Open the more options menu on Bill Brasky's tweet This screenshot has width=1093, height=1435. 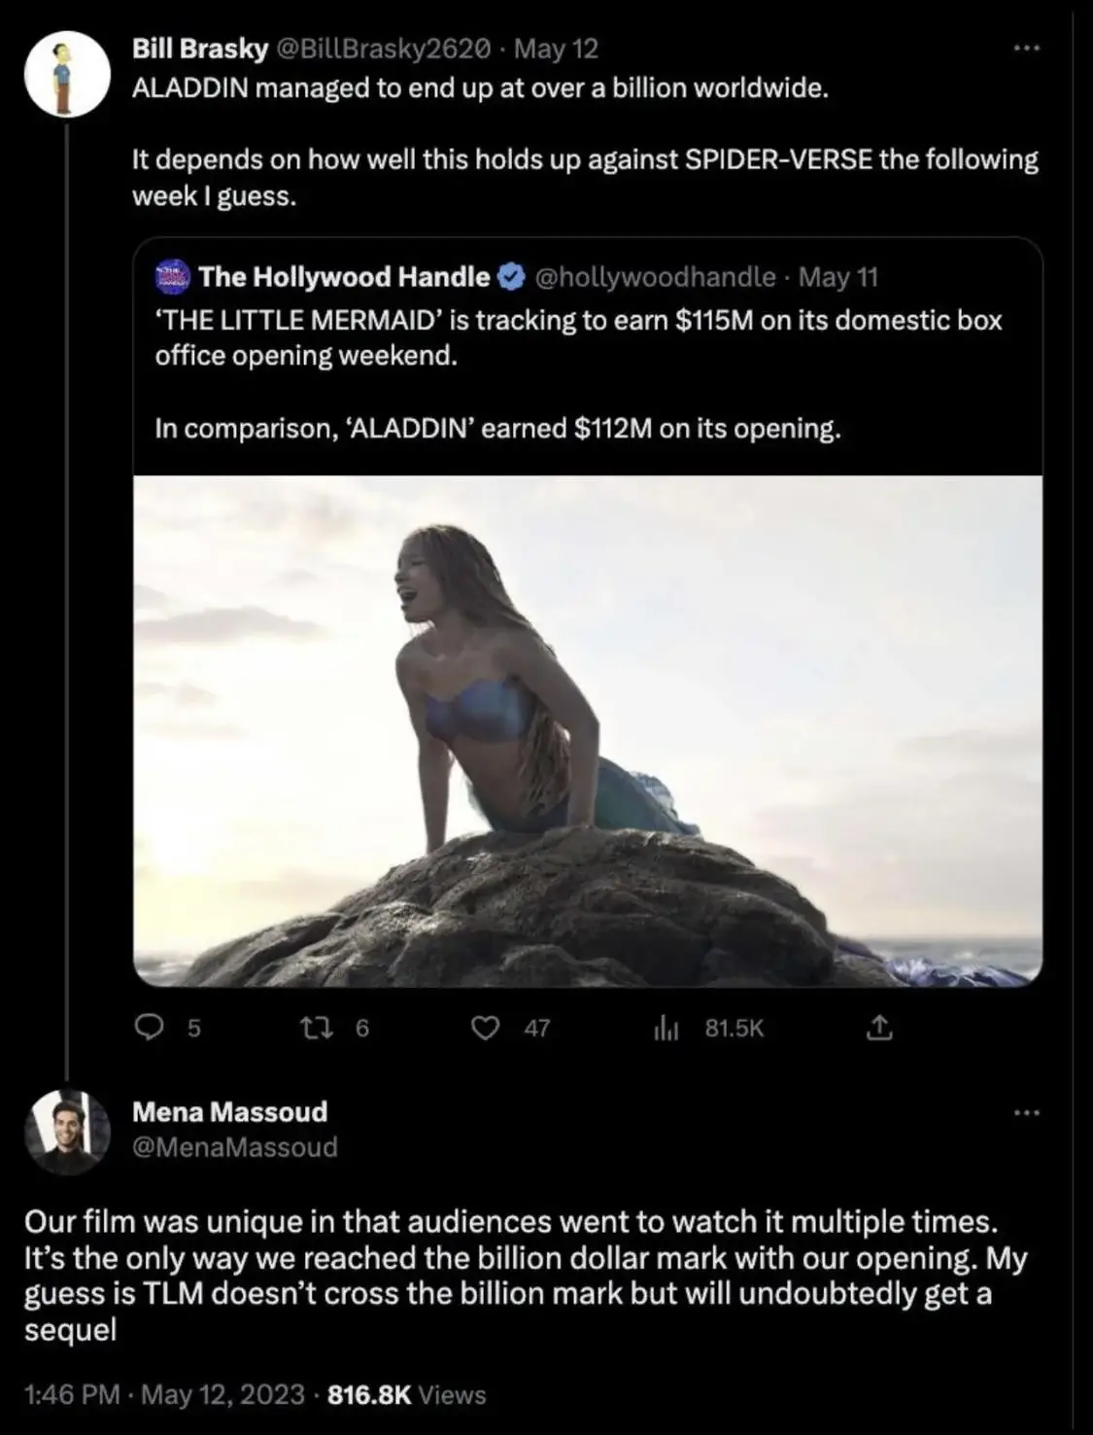pyautogui.click(x=1027, y=47)
